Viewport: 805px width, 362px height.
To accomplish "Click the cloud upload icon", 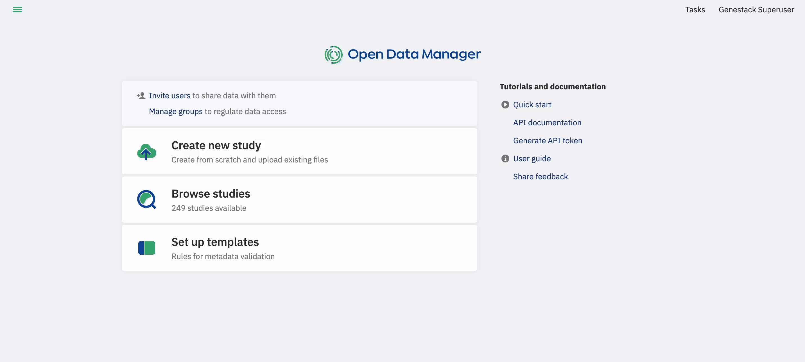I will pyautogui.click(x=146, y=152).
